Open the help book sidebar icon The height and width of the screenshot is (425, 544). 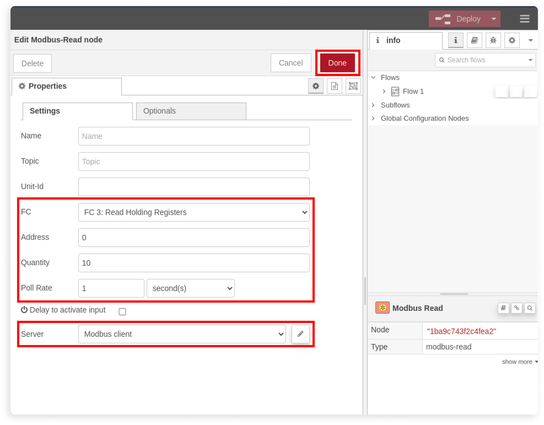[474, 40]
